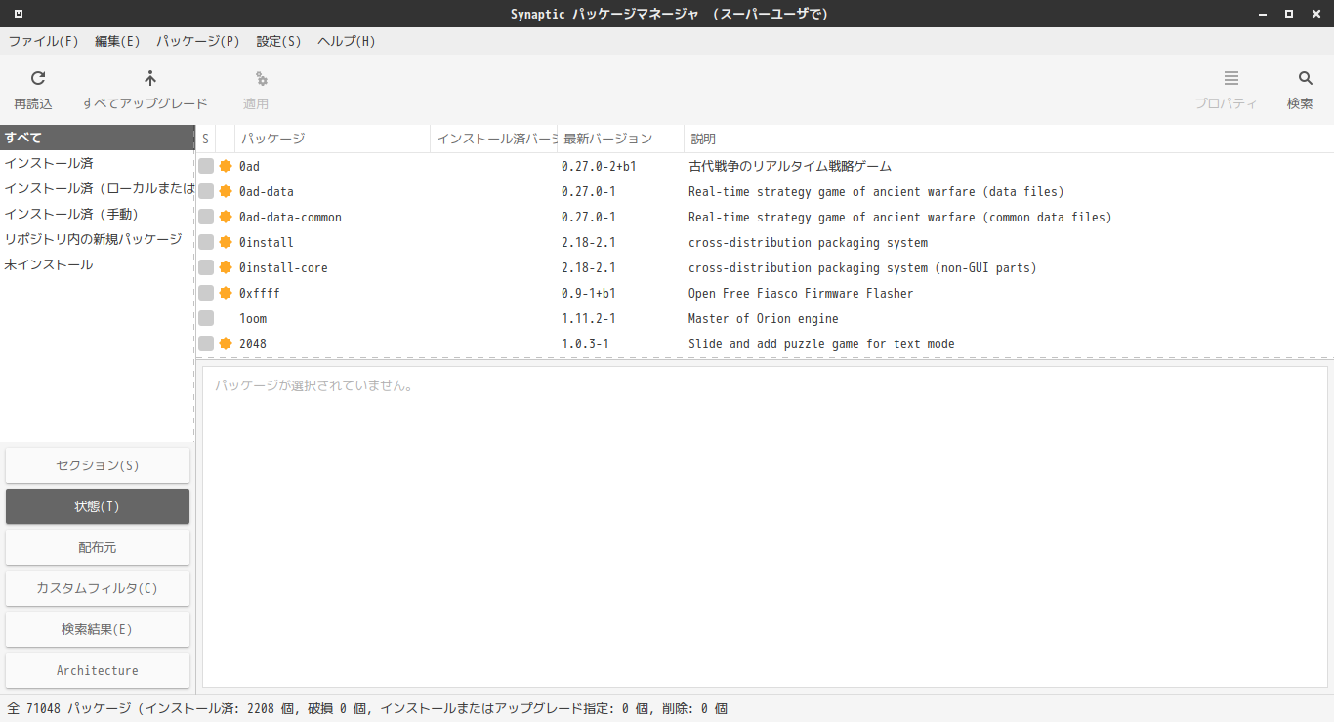Click the セクション(S) filter button
This screenshot has width=1334, height=722.
(98, 465)
